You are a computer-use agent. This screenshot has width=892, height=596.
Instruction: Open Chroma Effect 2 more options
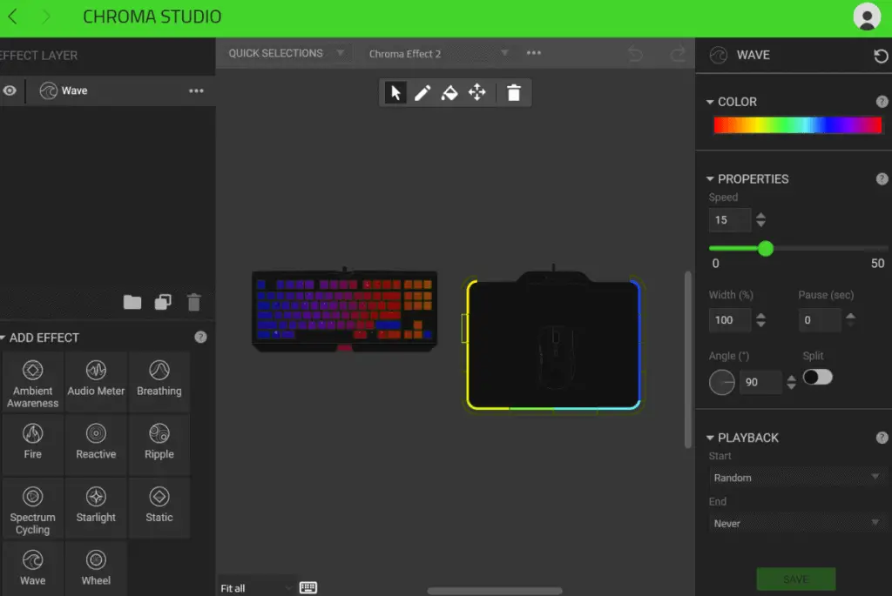click(534, 53)
